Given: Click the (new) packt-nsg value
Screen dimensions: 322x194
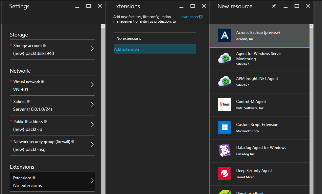Looking at the screenshot, I should click(29, 149).
